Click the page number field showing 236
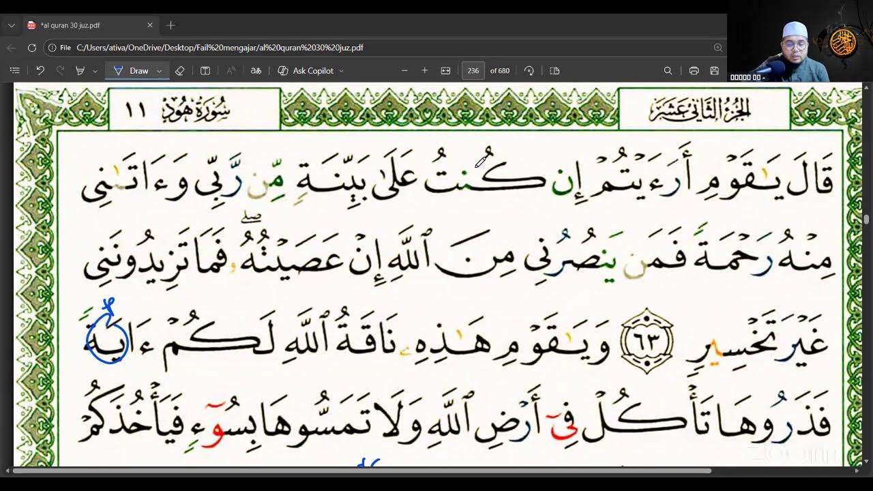Screen dimensions: 873x491 point(473,71)
